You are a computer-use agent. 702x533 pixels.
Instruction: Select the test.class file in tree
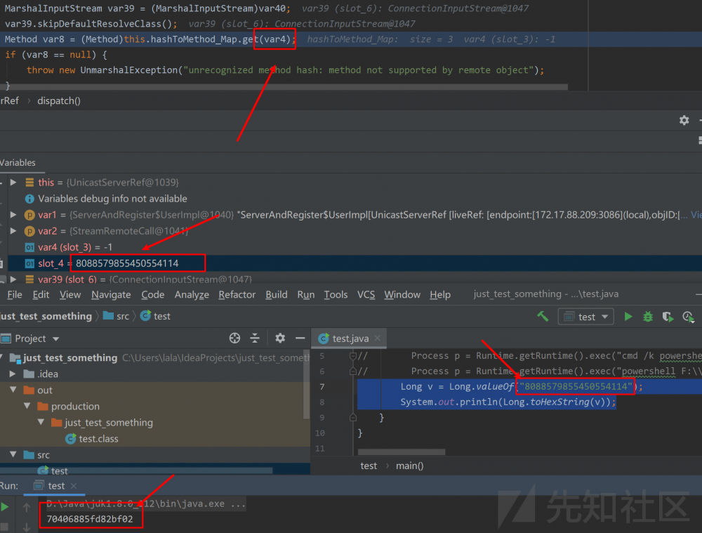point(92,438)
